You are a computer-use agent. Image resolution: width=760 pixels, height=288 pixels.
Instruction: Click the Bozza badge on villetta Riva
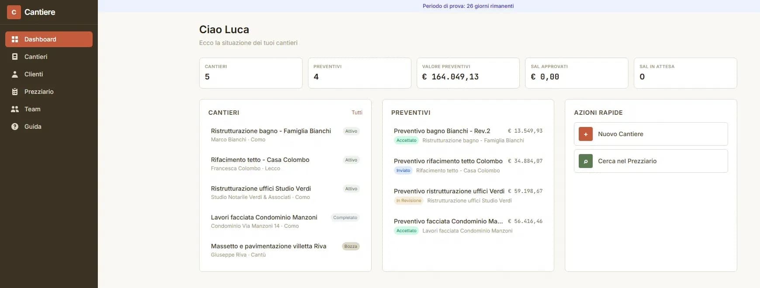pos(351,247)
